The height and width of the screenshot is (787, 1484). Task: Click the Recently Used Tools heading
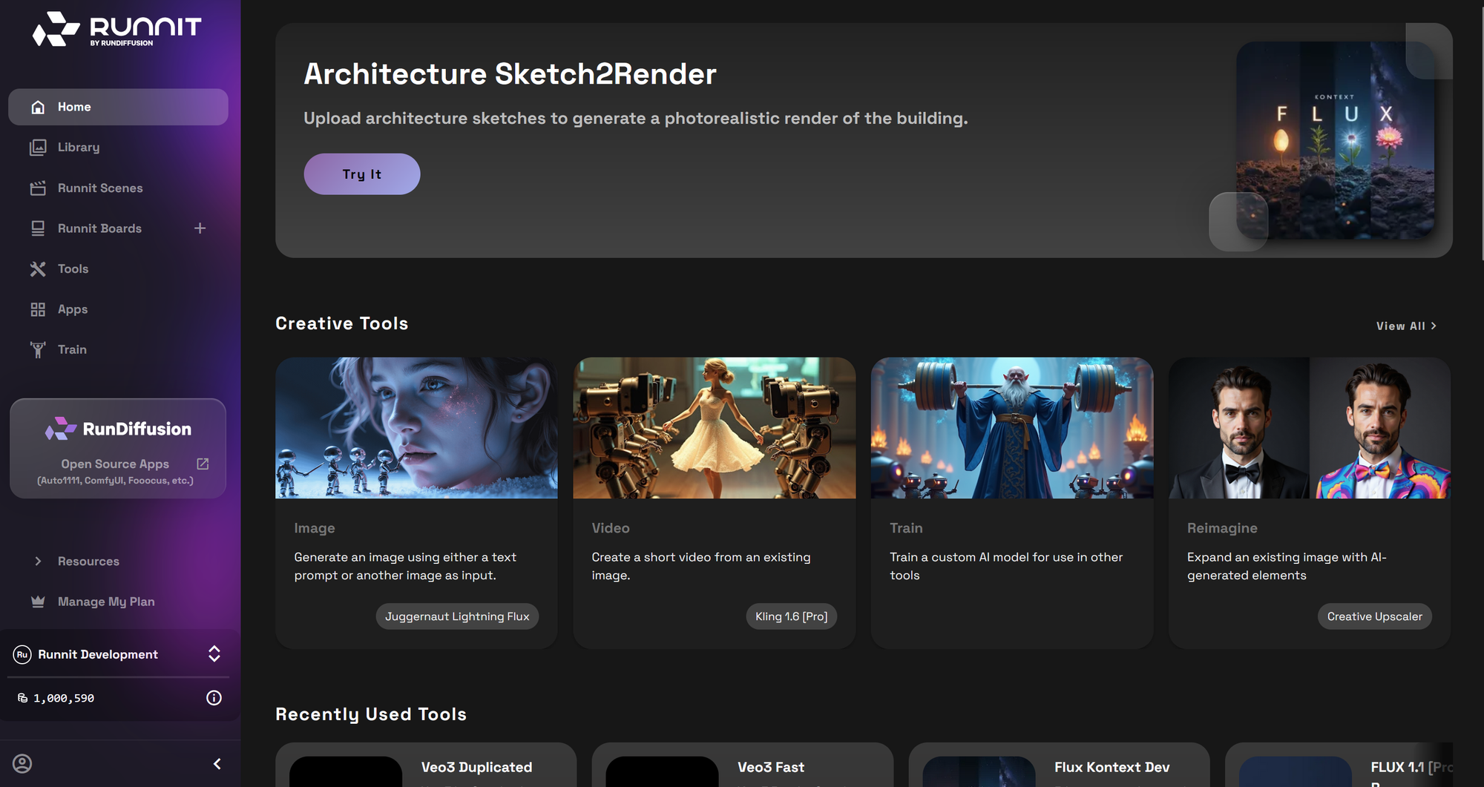(371, 714)
